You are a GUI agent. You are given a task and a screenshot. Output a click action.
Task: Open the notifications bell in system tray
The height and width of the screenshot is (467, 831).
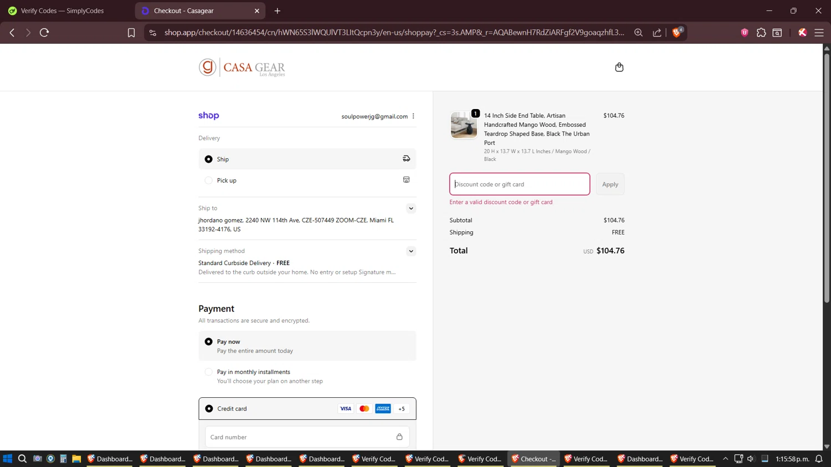pos(819,459)
